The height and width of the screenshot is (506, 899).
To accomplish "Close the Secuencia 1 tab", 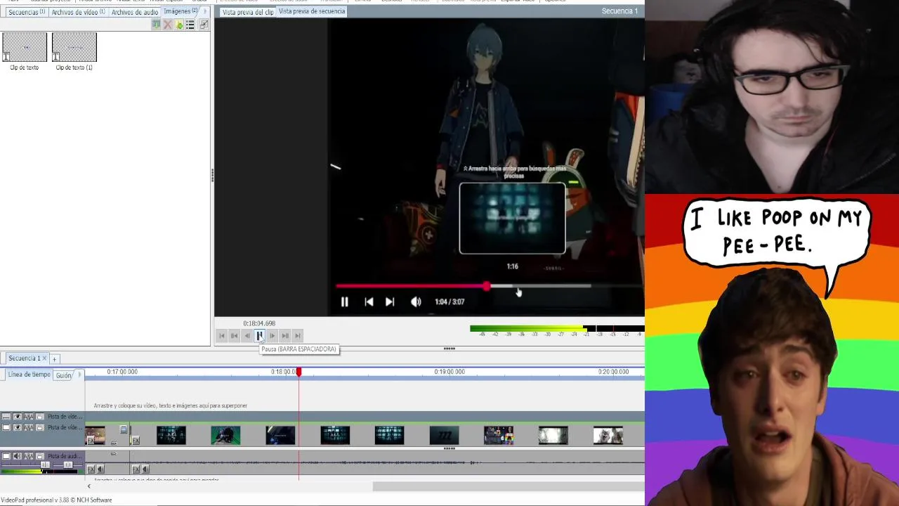I will point(45,358).
